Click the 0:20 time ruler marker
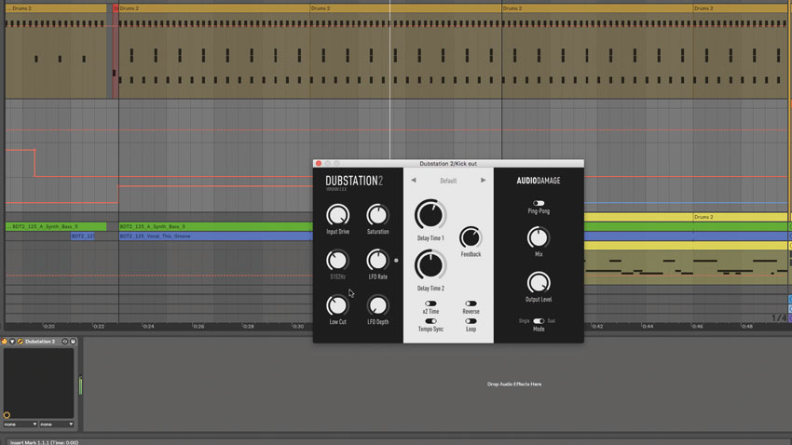 [x=49, y=327]
